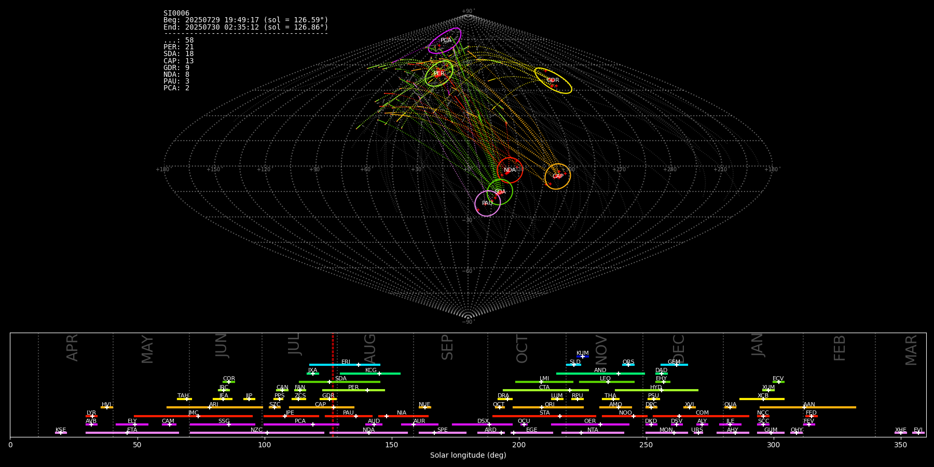
Task: Click the PCA radiant circle on sky map
Action: [x=445, y=40]
